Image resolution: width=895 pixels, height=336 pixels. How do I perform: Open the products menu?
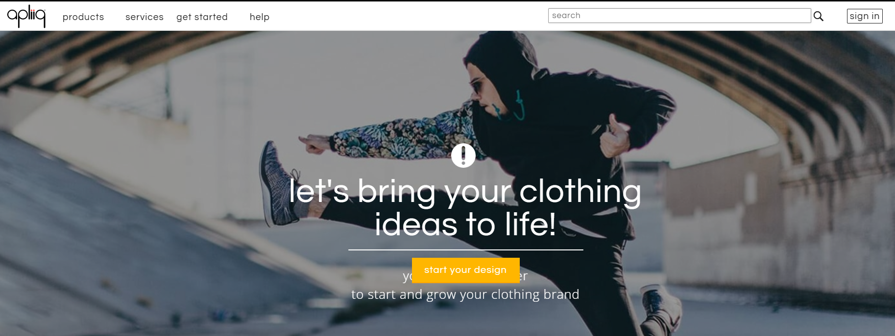(83, 17)
